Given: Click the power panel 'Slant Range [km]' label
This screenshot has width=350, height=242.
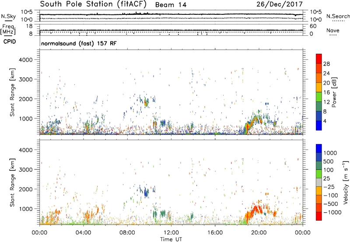Looking at the screenshot, I should click(x=12, y=92).
